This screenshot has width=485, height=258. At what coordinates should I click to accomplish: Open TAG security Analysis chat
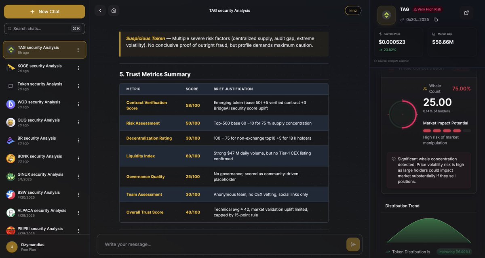[x=44, y=50]
